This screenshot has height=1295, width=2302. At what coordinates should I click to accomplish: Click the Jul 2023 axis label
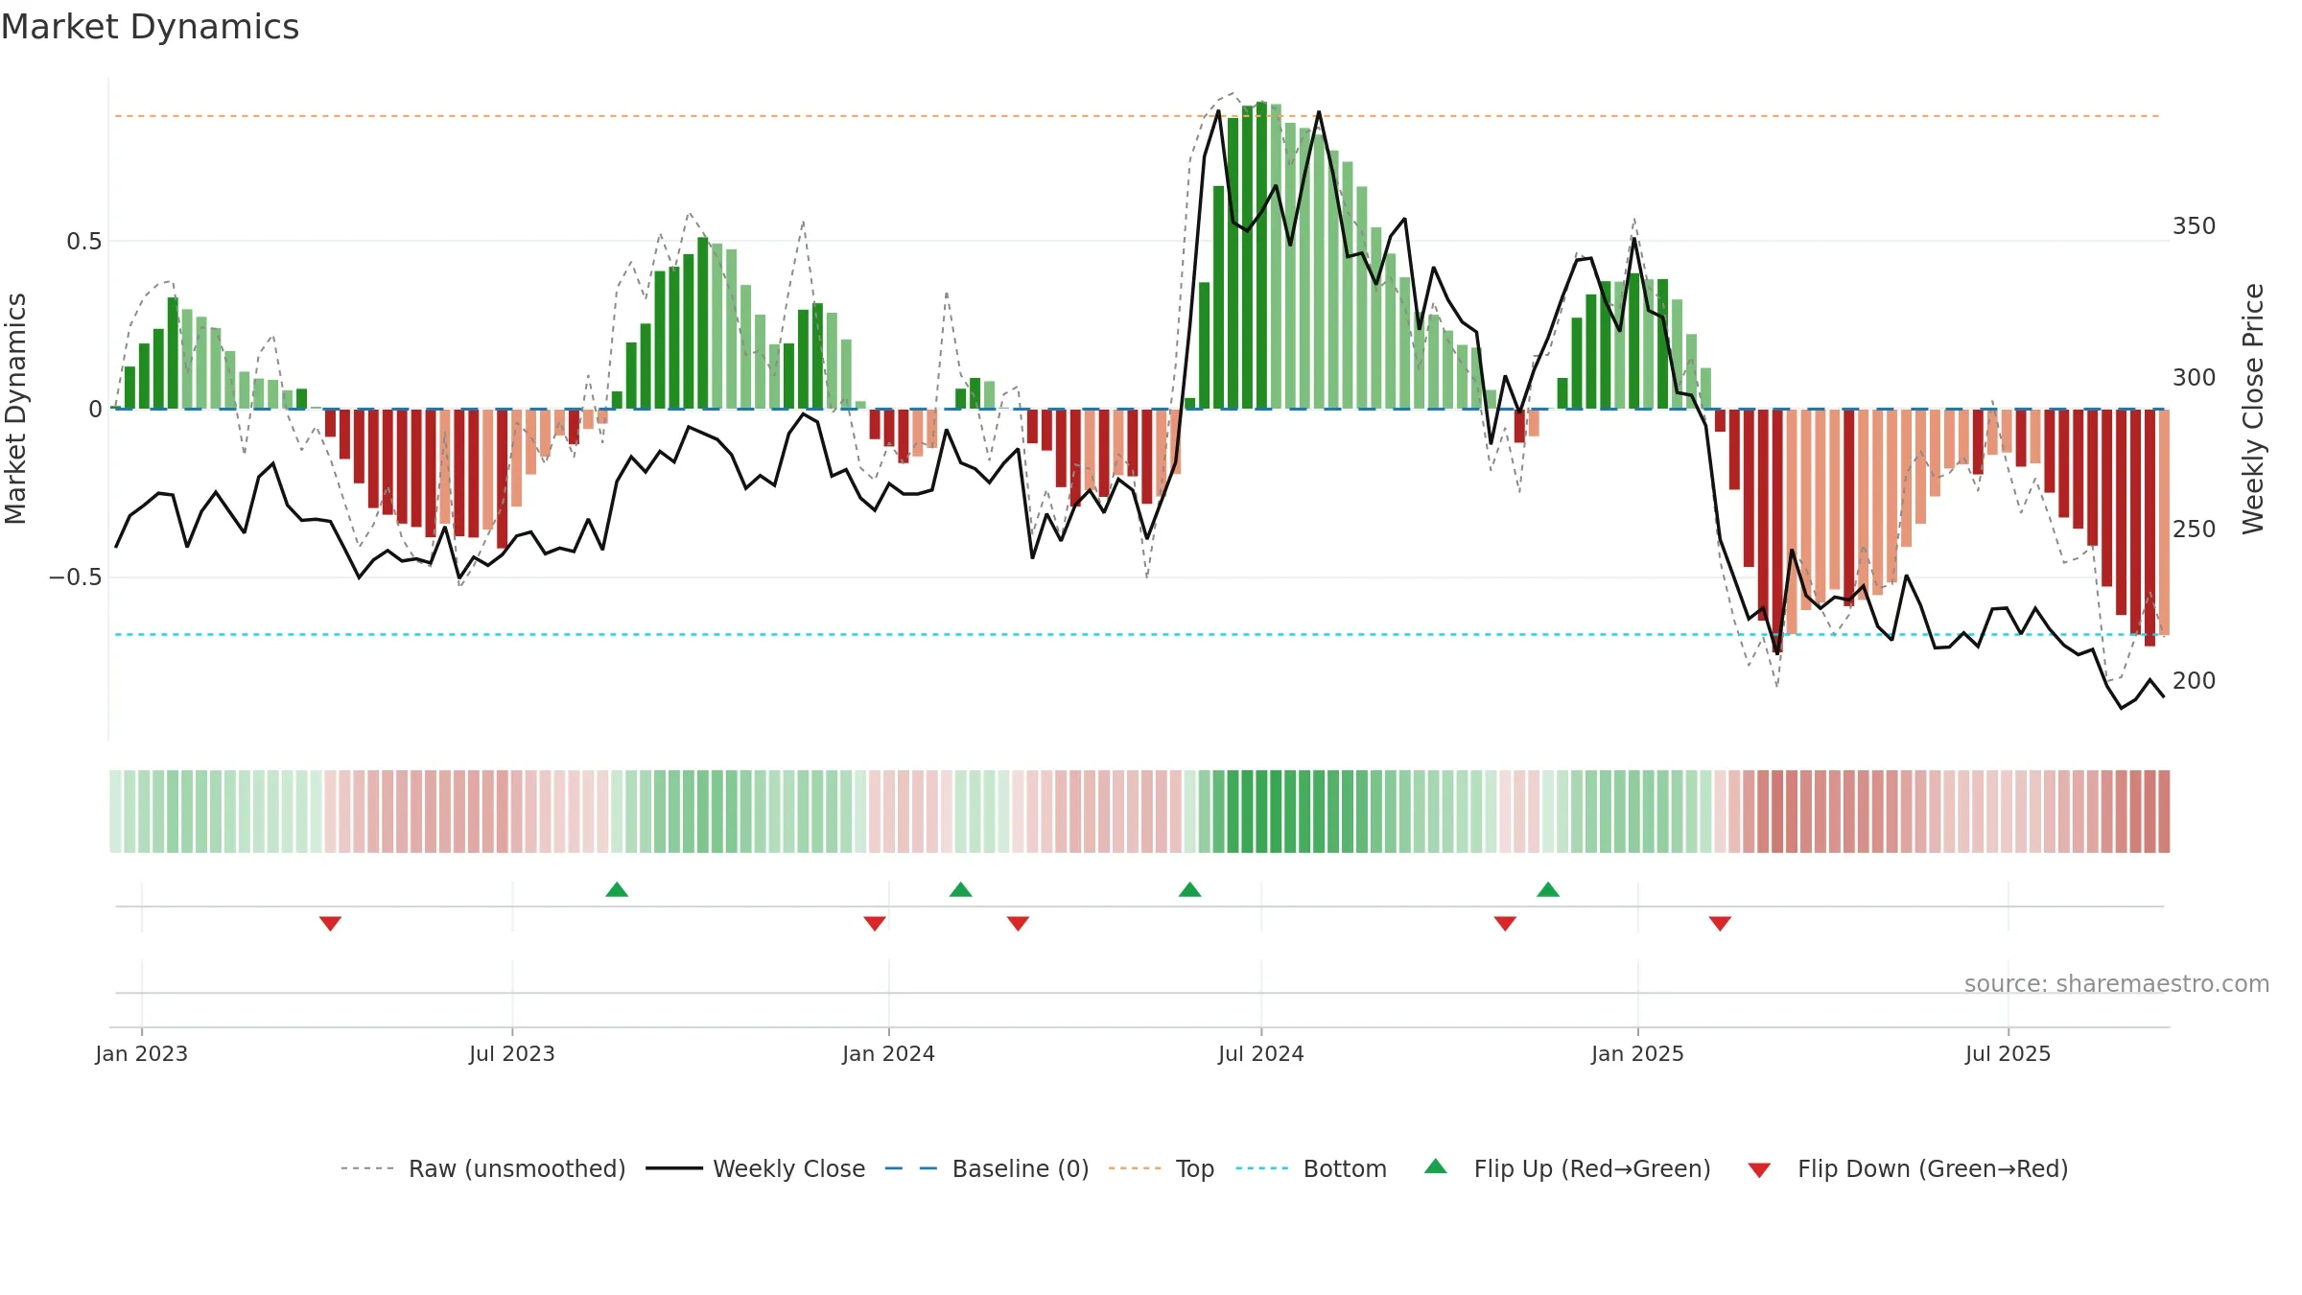[x=512, y=1053]
